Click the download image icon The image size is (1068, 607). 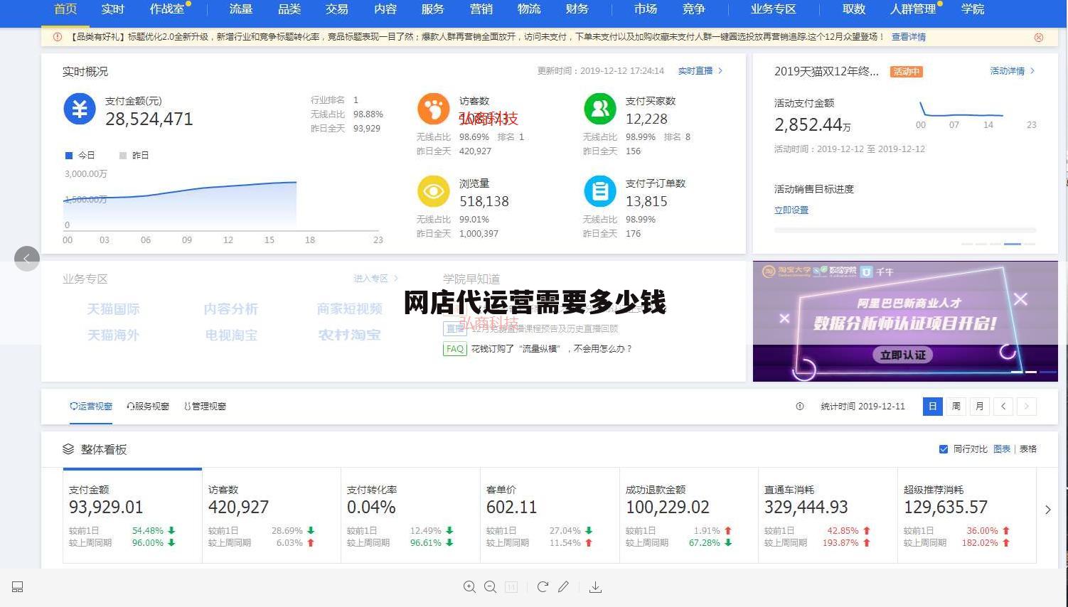coord(596,587)
